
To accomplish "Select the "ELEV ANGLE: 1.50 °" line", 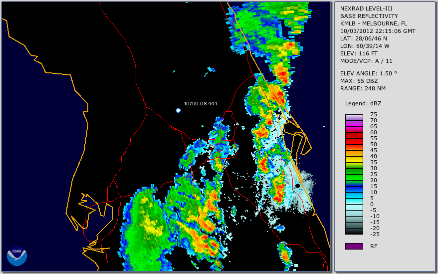I will point(369,73).
